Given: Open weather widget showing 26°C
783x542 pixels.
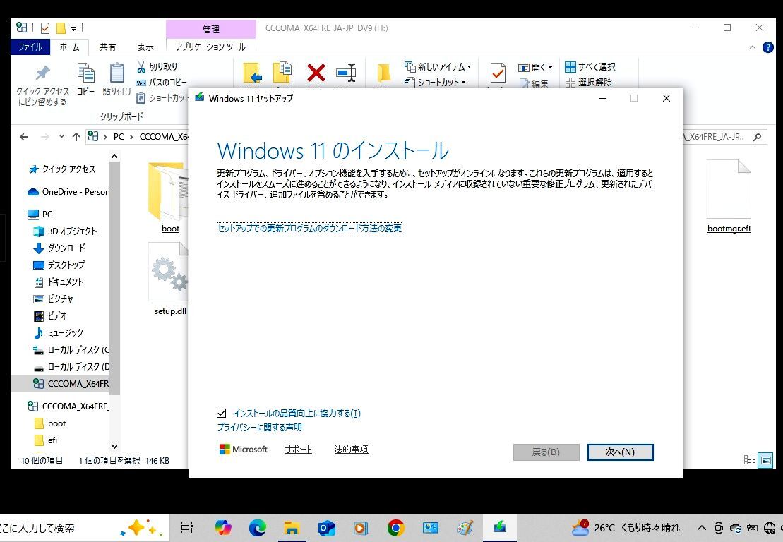Looking at the screenshot, I should pyautogui.click(x=626, y=527).
